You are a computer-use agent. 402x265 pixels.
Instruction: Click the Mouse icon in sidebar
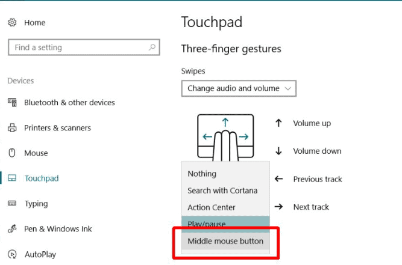click(12, 153)
